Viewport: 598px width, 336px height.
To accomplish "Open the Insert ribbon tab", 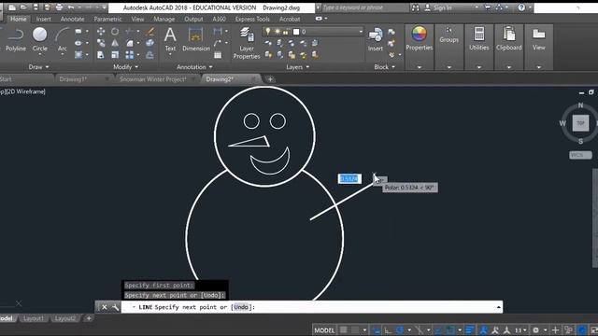I will [x=44, y=19].
